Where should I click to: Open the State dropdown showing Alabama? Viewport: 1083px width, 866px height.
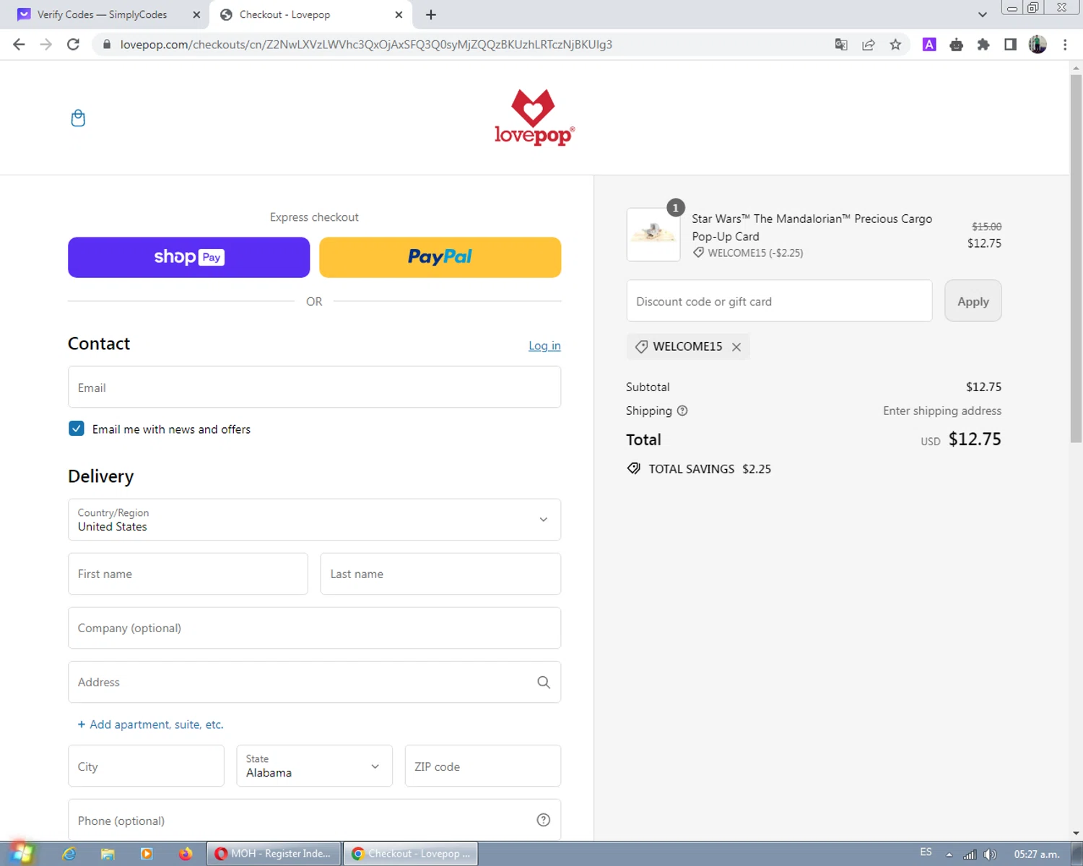(x=314, y=766)
